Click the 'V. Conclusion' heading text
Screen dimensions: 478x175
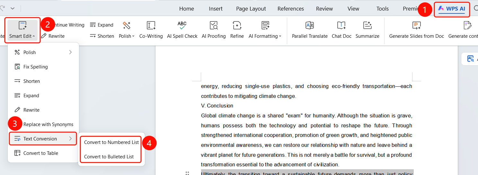tap(217, 106)
